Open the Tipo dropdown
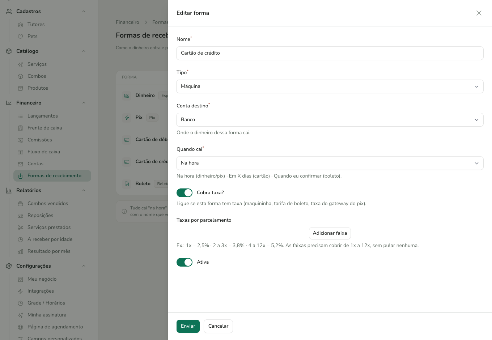The height and width of the screenshot is (340, 492). coord(330,86)
